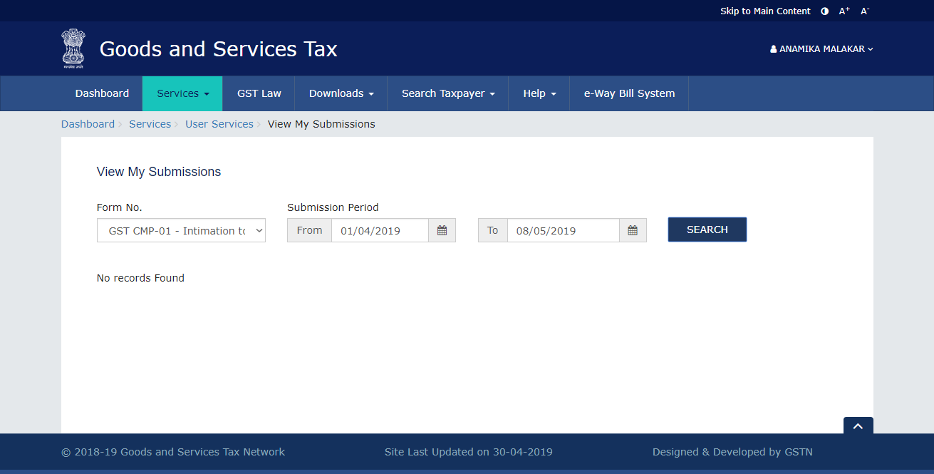The height and width of the screenshot is (474, 934).
Task: Click the 'Form No.' label
Action: [x=120, y=207]
